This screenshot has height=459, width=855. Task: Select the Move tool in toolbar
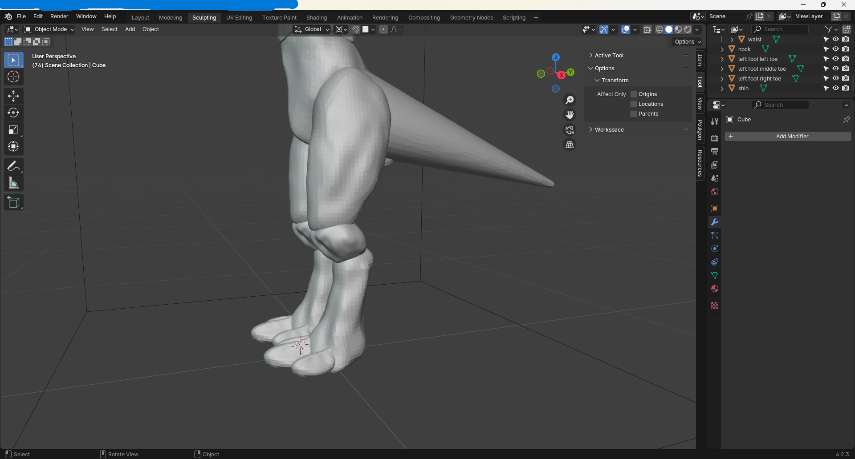(x=13, y=96)
